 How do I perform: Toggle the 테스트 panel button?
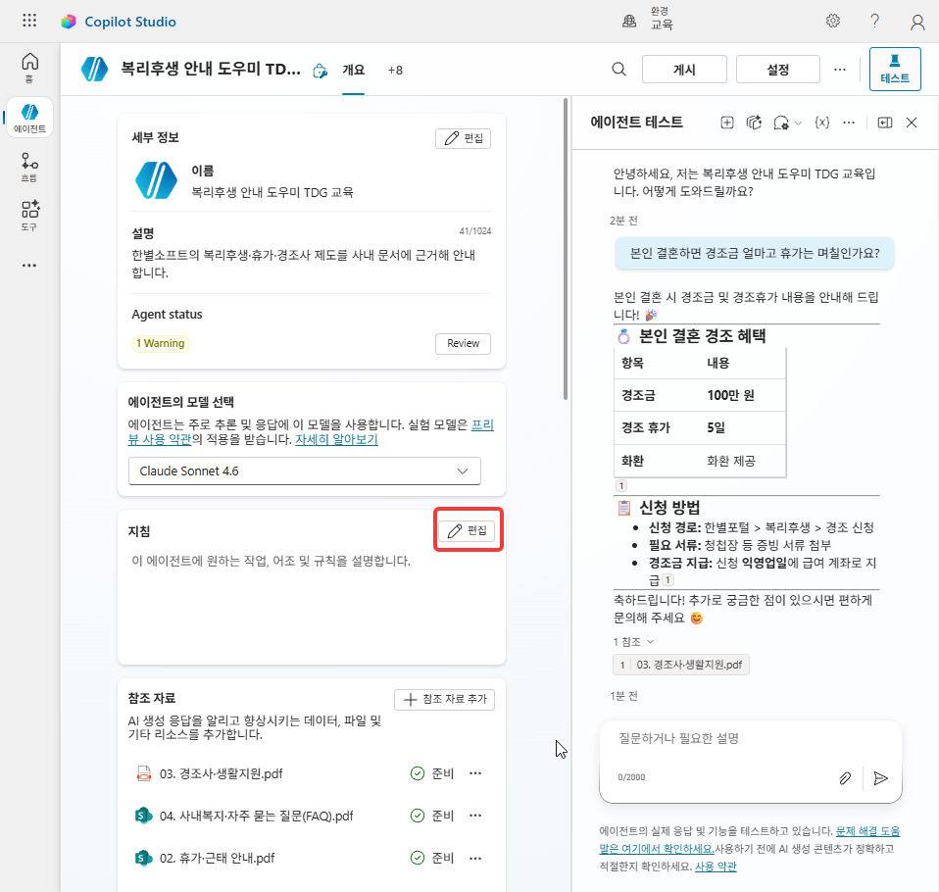coord(895,69)
